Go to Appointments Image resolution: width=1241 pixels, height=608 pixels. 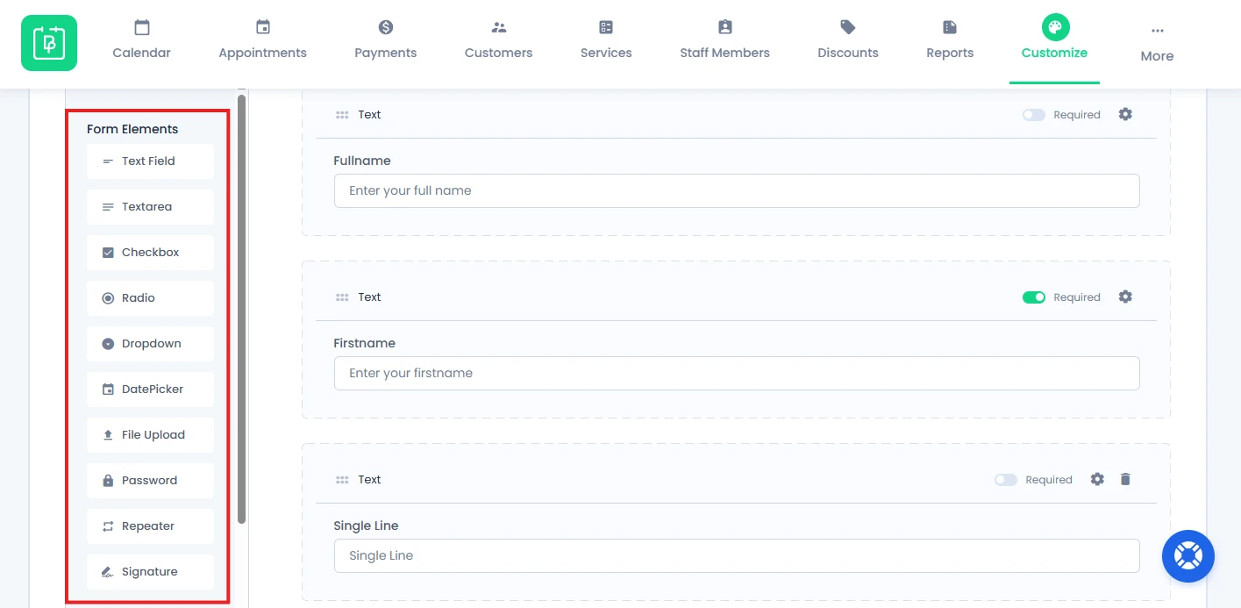coord(262,40)
